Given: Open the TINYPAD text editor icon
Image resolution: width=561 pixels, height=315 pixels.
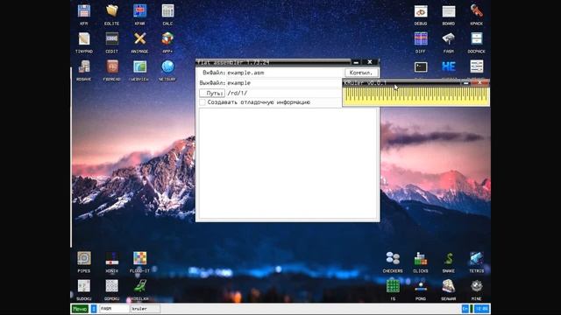Looking at the screenshot, I should pos(84,38).
